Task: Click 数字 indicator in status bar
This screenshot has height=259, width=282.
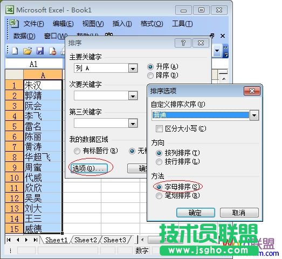Action: [142, 250]
